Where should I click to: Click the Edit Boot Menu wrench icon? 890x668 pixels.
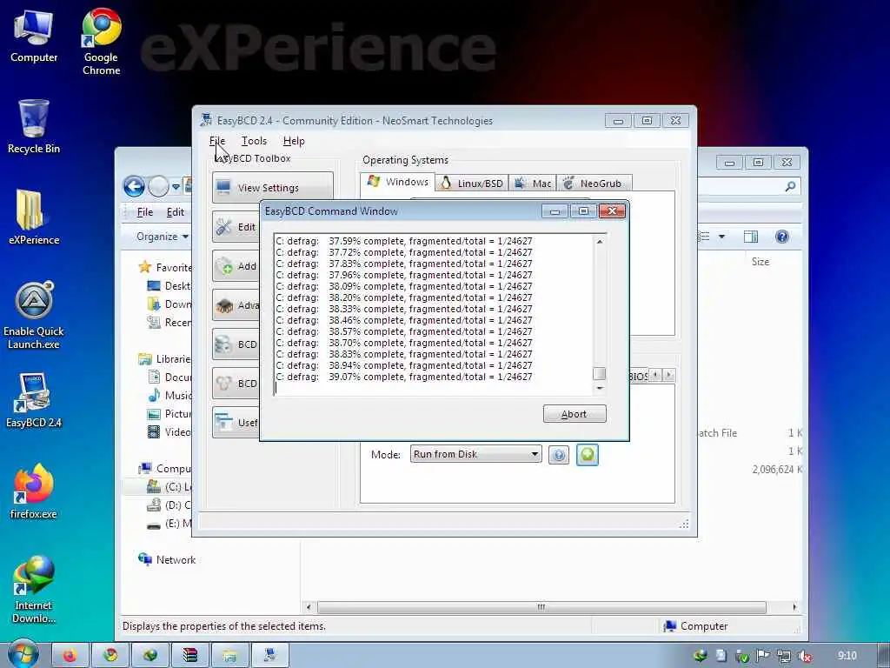pyautogui.click(x=223, y=227)
